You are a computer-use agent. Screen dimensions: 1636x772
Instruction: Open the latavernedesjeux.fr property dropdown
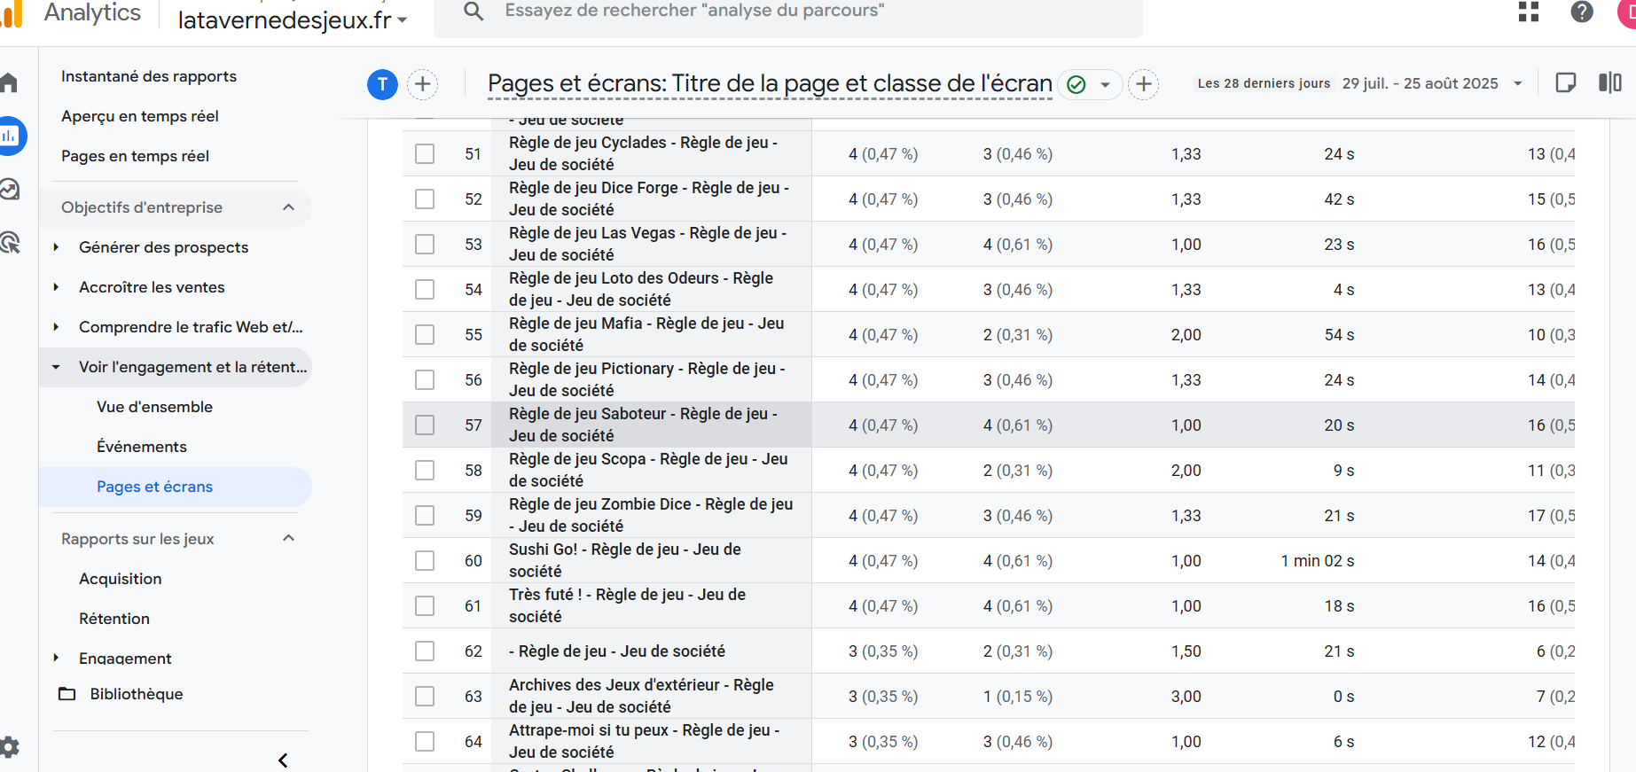click(x=293, y=19)
